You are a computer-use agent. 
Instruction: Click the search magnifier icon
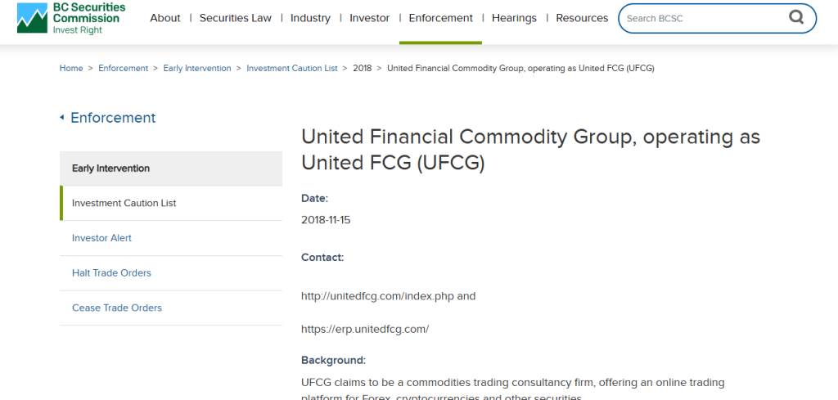coord(796,18)
